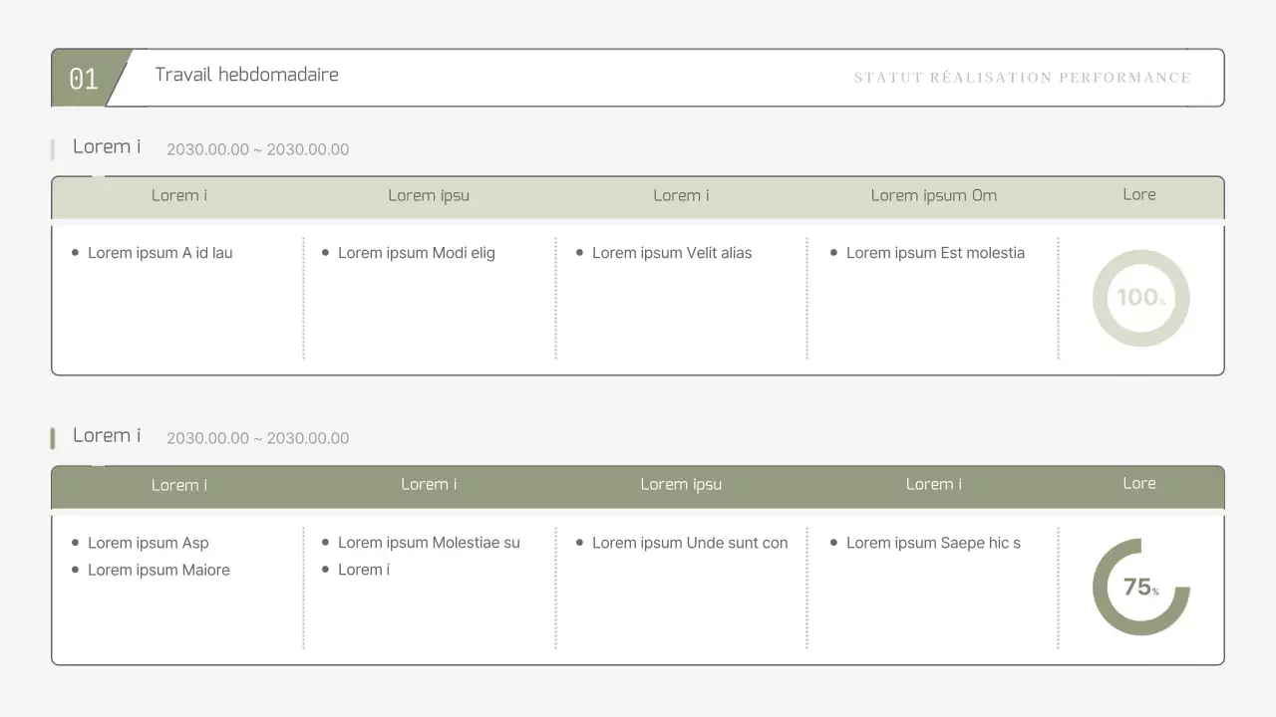Viewport: 1276px width, 717px height.
Task: Click the STATUT RÉALISATION PERFORMANCE label
Action: tap(1023, 77)
